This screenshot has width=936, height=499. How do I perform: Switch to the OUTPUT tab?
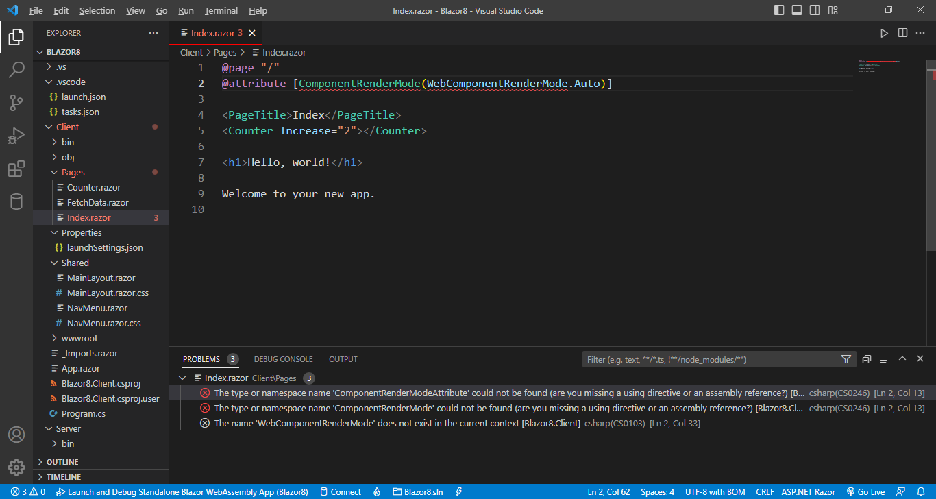coord(343,359)
